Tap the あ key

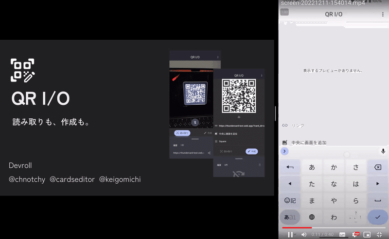coord(312,168)
